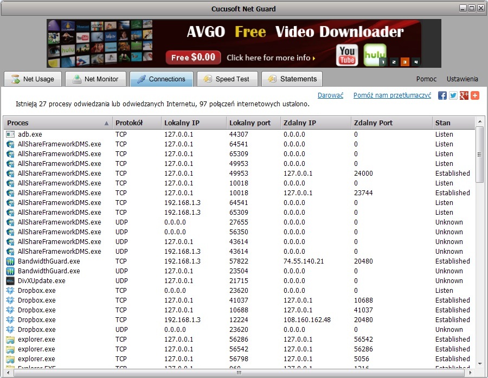This screenshot has width=488, height=378.
Task: Close the Cucusoft Net Guard window
Action: point(480,9)
